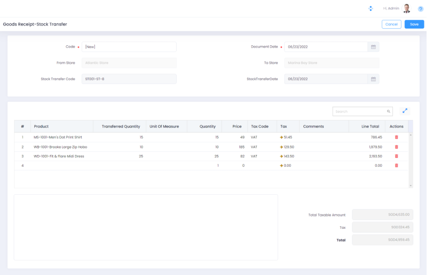
Task: Delete the WD-1001 Fit & Flare Midi Dress row
Action: tap(396, 156)
